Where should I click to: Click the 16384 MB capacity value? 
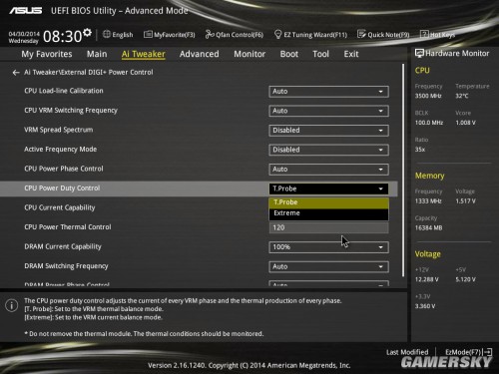pos(428,228)
